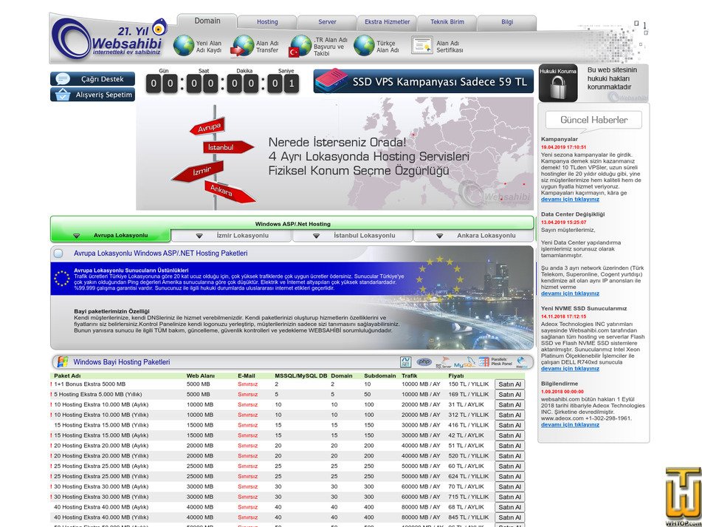Read more under Yeni NVME SSD Sunucularımız

tap(570, 369)
